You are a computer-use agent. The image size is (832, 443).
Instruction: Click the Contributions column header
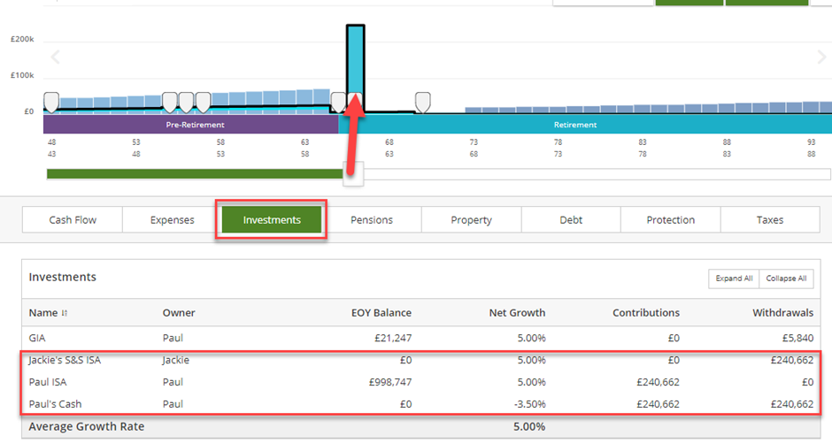[646, 313]
